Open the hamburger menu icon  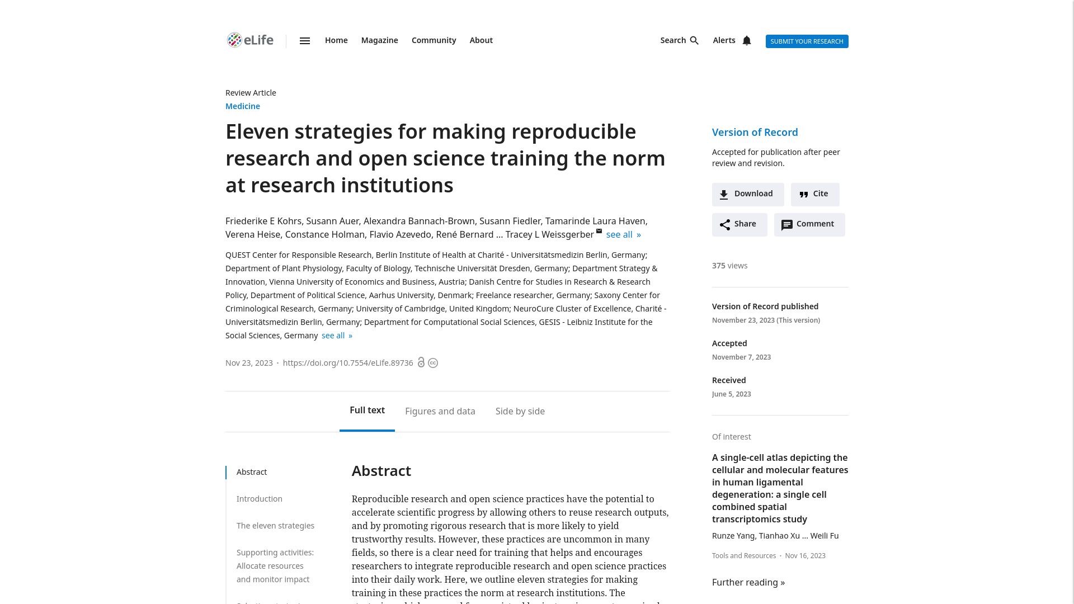(305, 41)
